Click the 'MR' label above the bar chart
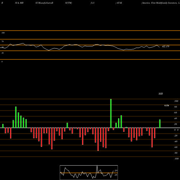The image size is (180, 180). 161,94
